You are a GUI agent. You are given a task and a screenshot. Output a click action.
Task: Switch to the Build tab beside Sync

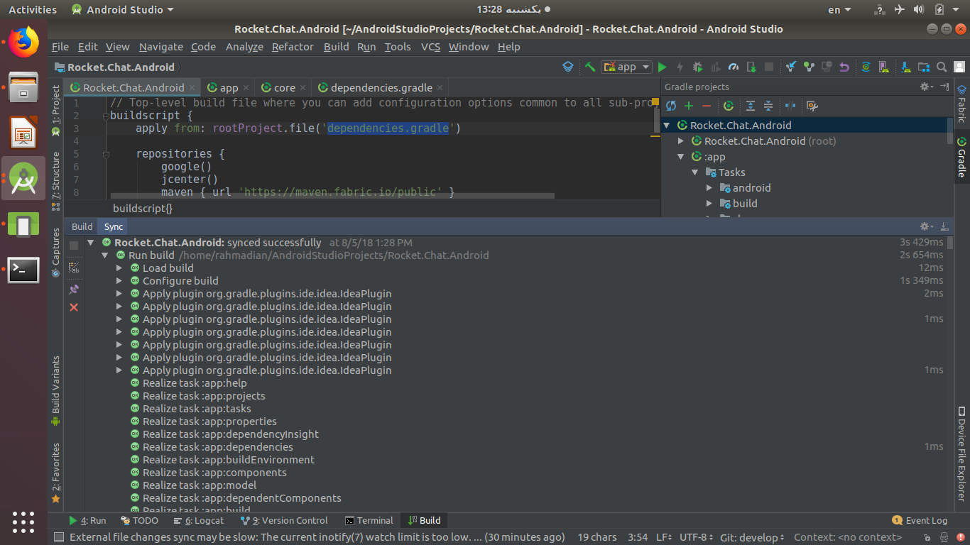click(82, 227)
